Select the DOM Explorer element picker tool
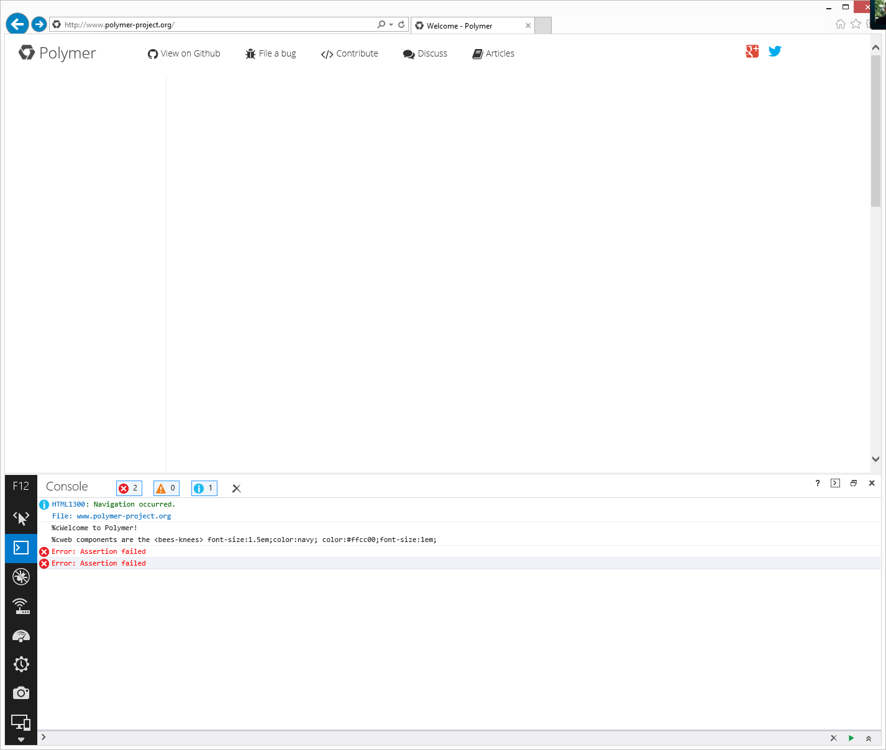886x750 pixels. (x=21, y=518)
